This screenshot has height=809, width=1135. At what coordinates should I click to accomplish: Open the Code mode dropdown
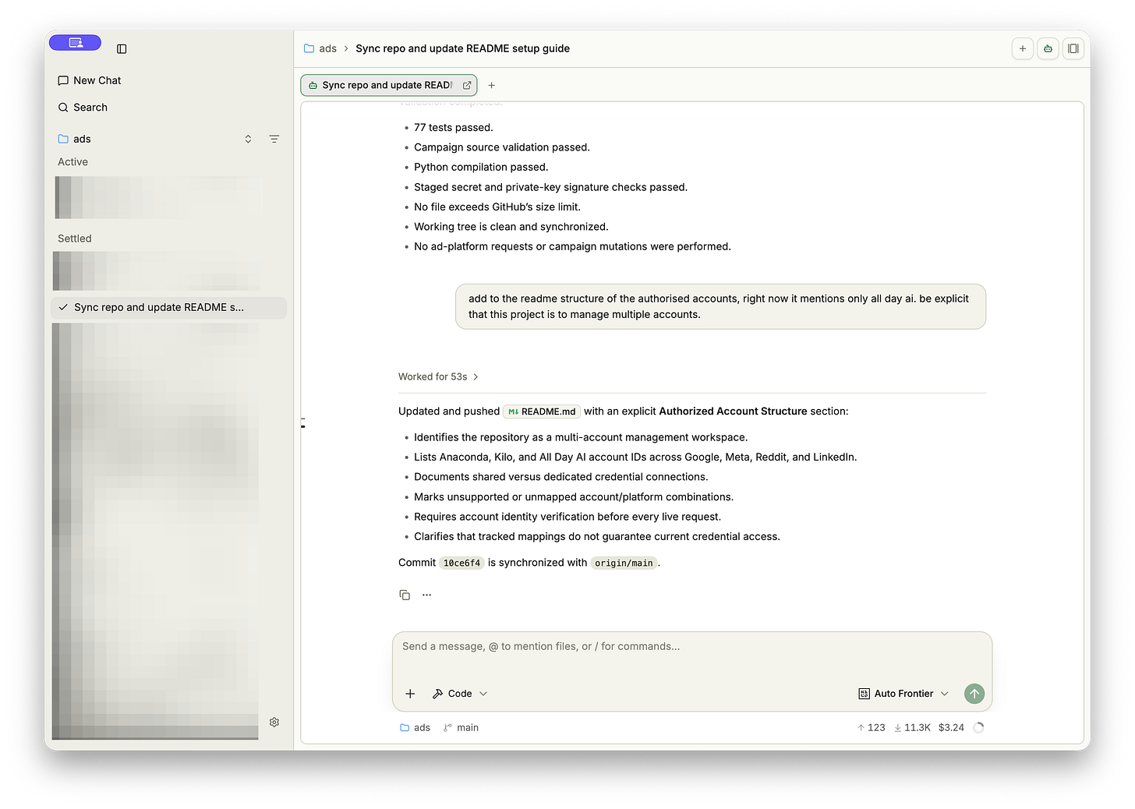(460, 694)
